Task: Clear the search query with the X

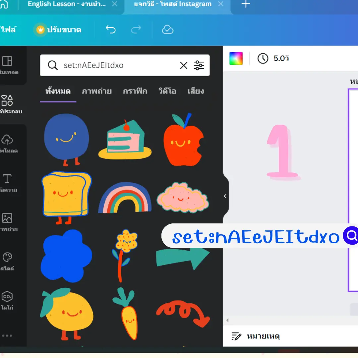Action: tap(184, 65)
